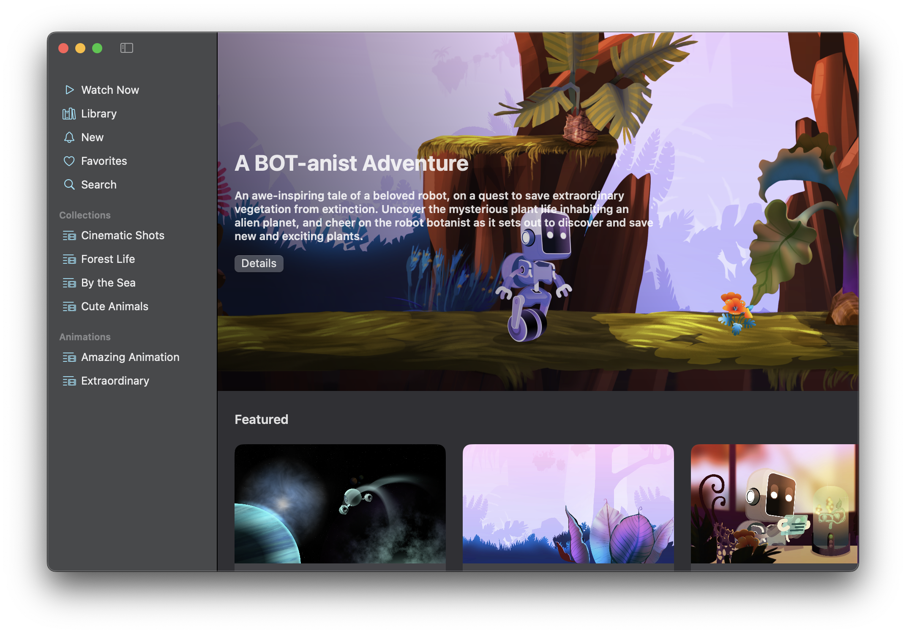Open the Watch Now section
906x634 pixels.
[132, 90]
